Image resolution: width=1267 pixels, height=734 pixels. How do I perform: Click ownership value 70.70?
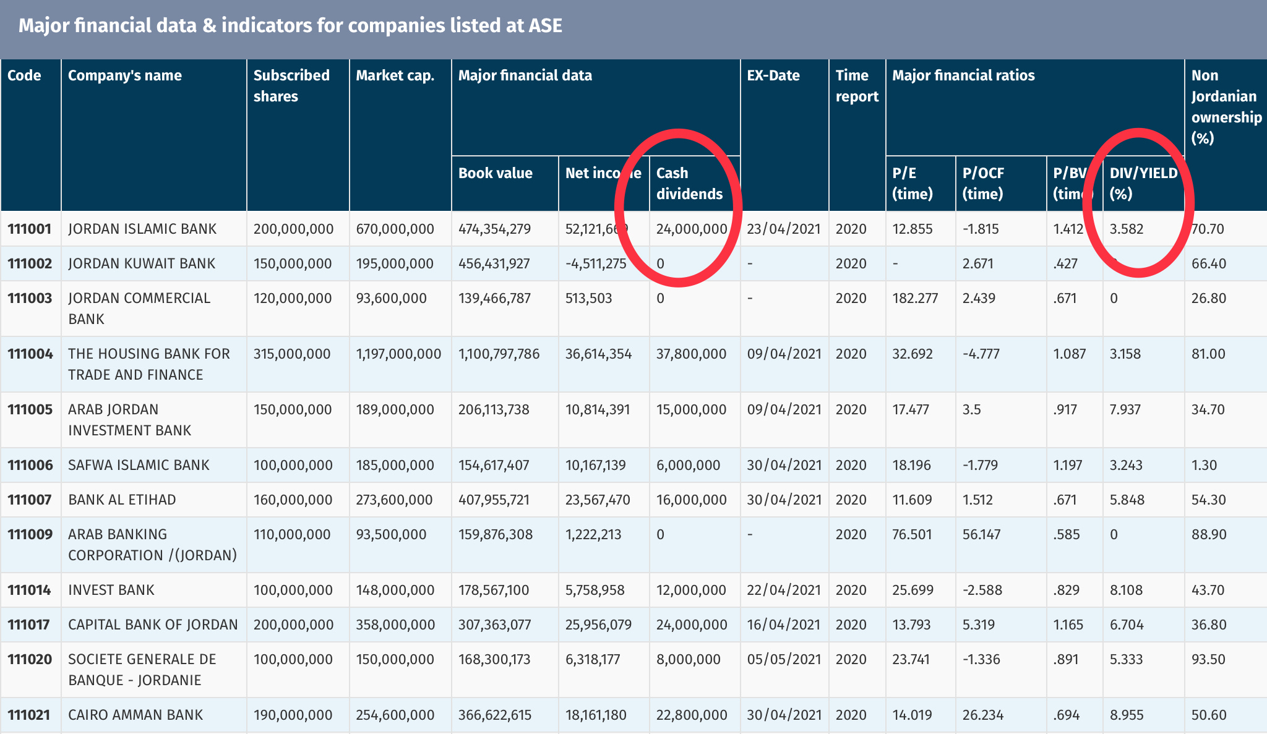point(1208,229)
